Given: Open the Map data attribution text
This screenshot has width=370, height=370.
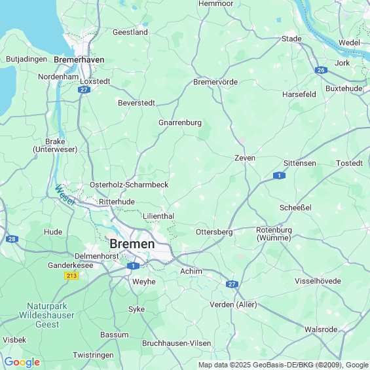Looking at the screenshot, I should pyautogui.click(x=283, y=365).
